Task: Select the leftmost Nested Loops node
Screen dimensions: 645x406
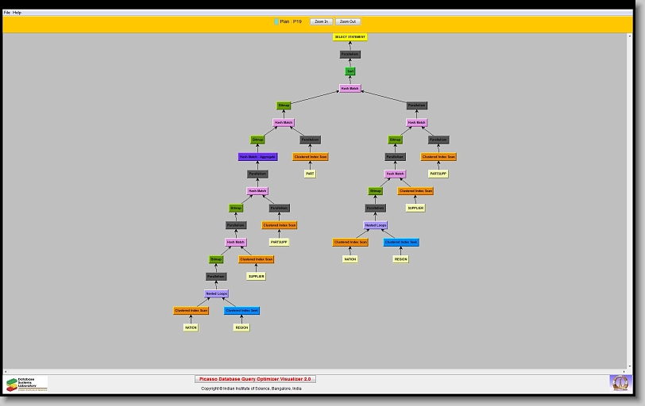Action: 216,293
